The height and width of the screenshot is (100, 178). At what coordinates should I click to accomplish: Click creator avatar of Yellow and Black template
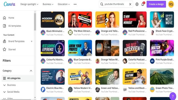(x=125, y=89)
